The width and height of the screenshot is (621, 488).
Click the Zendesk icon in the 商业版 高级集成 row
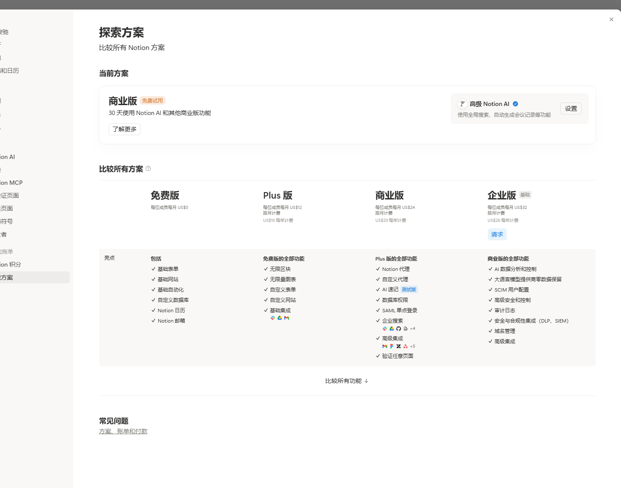click(399, 346)
